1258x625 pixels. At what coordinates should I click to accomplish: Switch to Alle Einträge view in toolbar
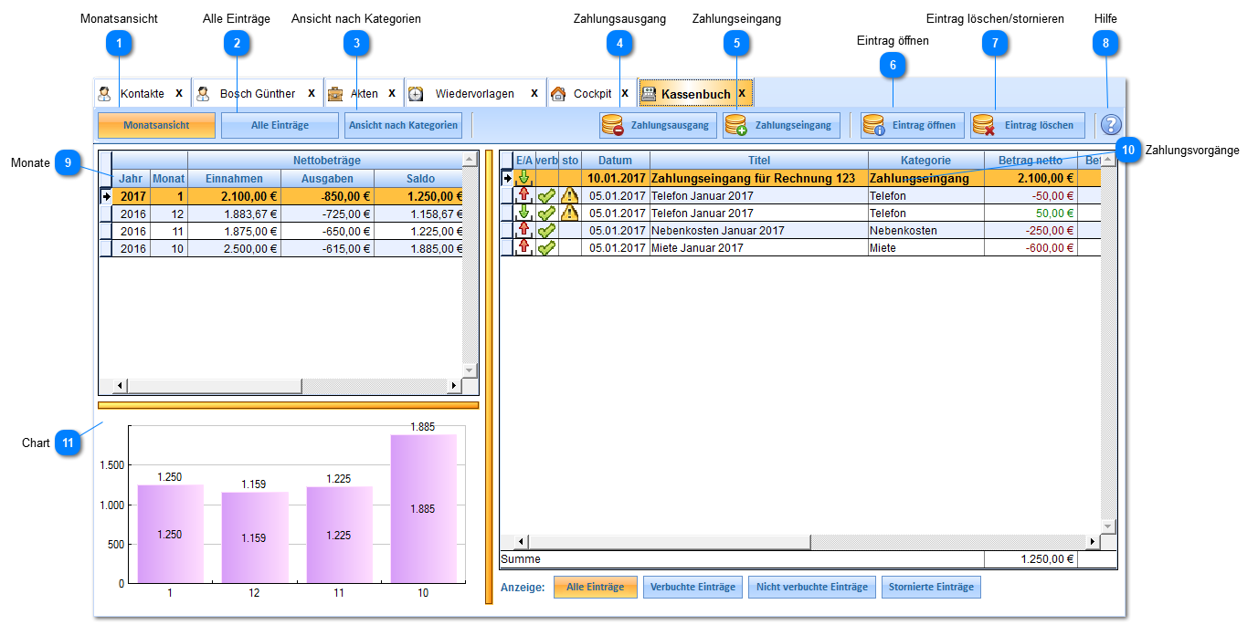(280, 125)
